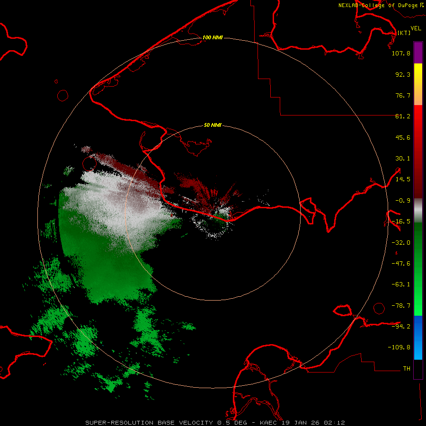The width and height of the screenshot is (426, 426).
Task: Click the [KT] units label
Action: point(404,33)
